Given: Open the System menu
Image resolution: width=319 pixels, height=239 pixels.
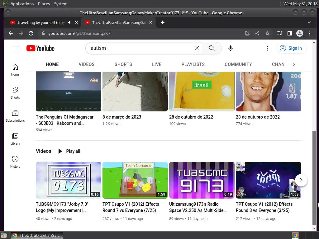Looking at the screenshot, I should [x=61, y=4].
